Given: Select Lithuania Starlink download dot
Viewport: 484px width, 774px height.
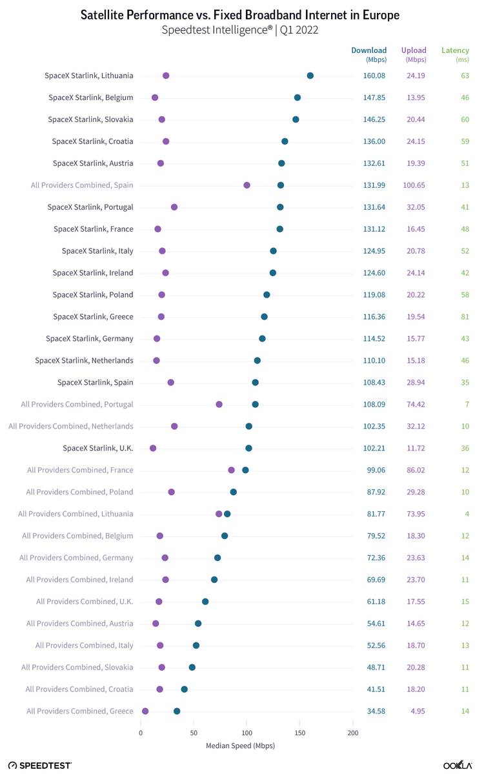Looking at the screenshot, I should pos(310,76).
